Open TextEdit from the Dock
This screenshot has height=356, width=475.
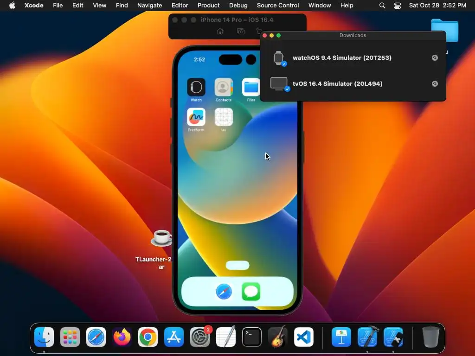226,336
